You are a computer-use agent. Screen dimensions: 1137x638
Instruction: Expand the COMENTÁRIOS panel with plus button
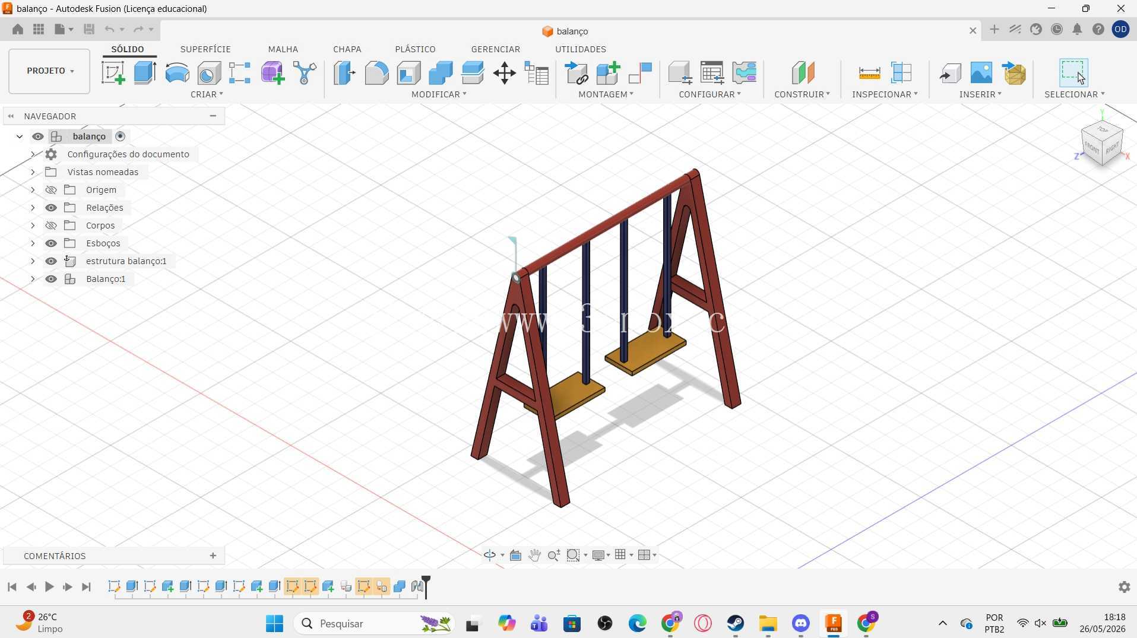(x=213, y=556)
